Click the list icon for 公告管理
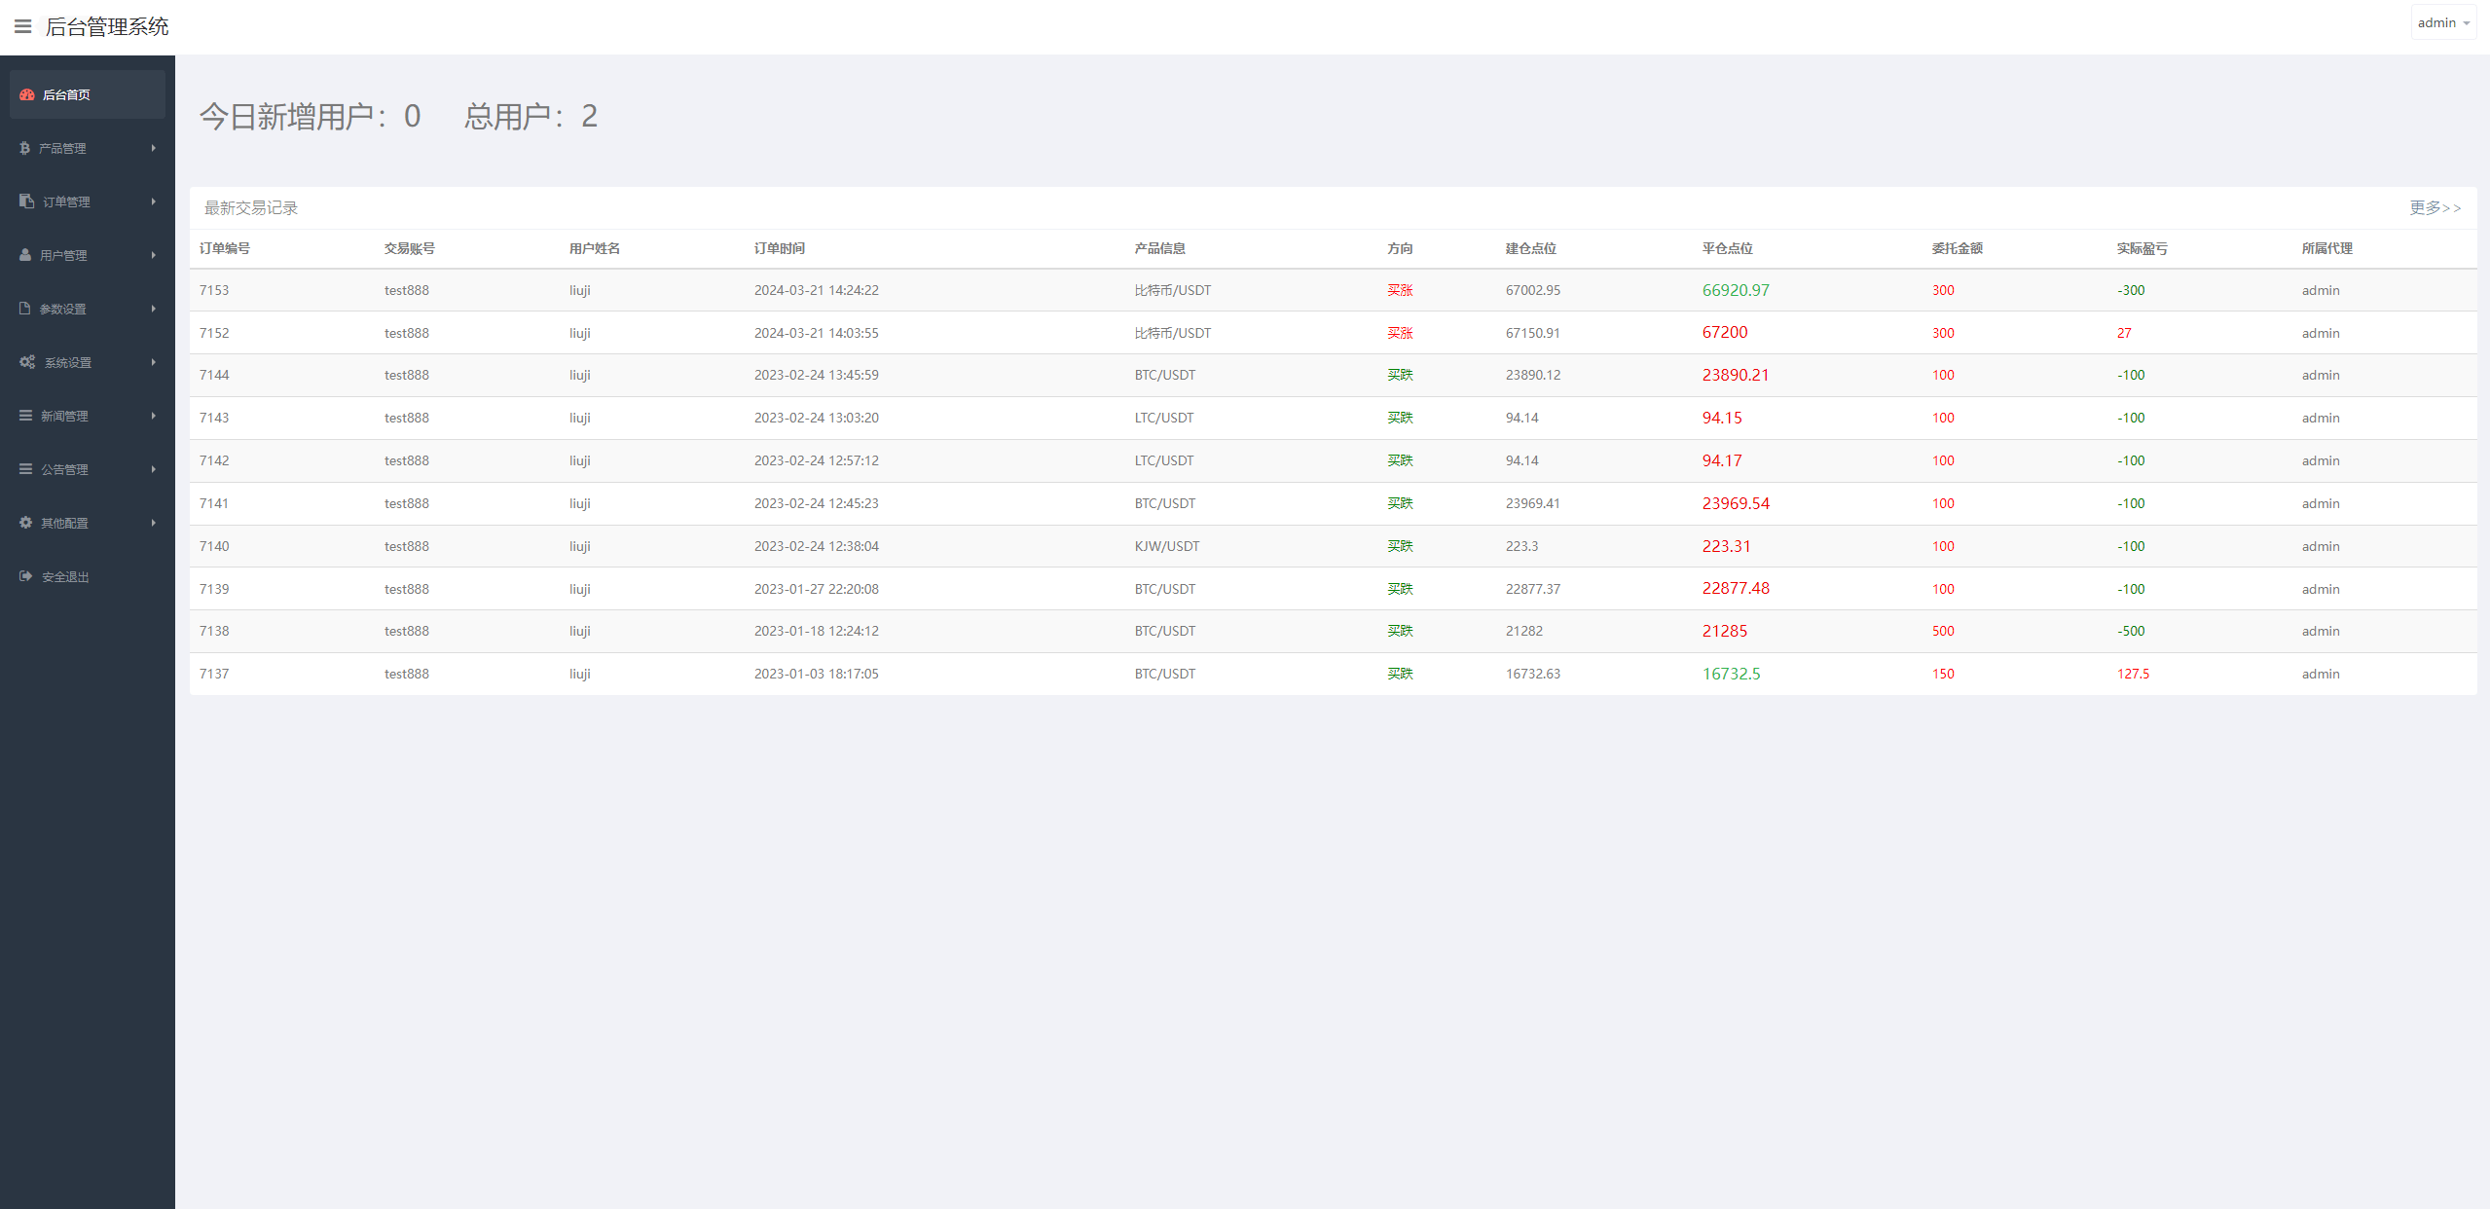The height and width of the screenshot is (1209, 2490). coord(25,469)
